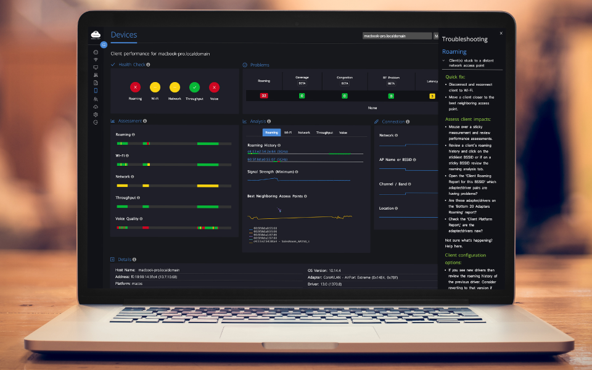Switch to the Network analysis tab
Viewport: 592px width, 370px height.
click(x=303, y=132)
